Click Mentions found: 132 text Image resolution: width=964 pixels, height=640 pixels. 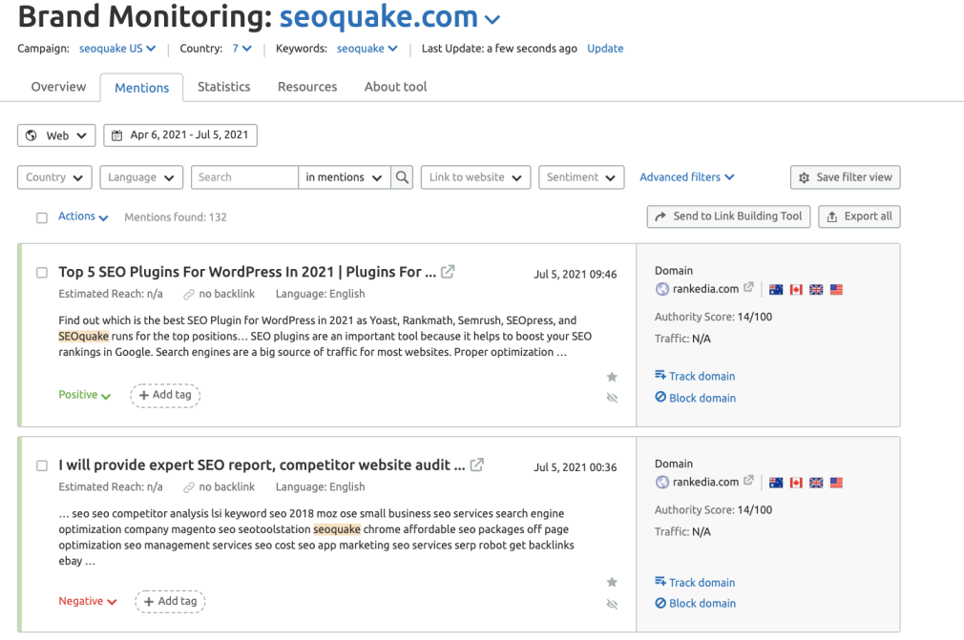click(x=176, y=217)
